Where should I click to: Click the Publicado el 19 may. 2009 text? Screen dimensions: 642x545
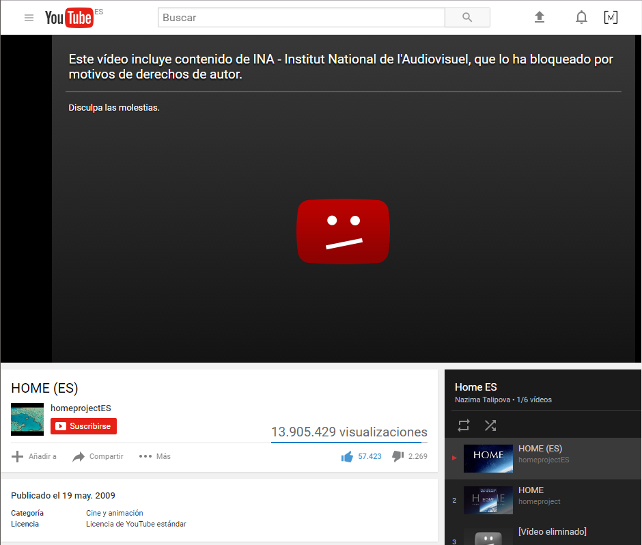click(63, 495)
